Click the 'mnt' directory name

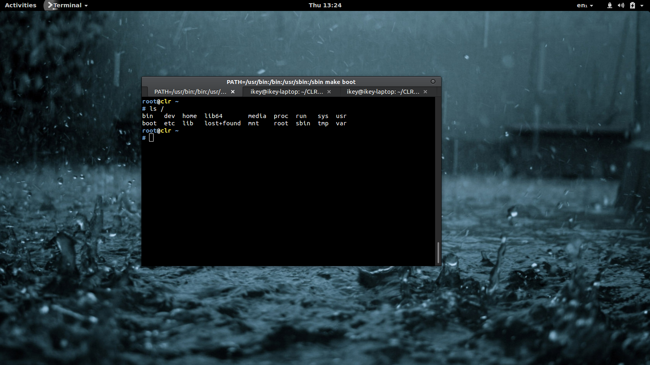(x=253, y=123)
